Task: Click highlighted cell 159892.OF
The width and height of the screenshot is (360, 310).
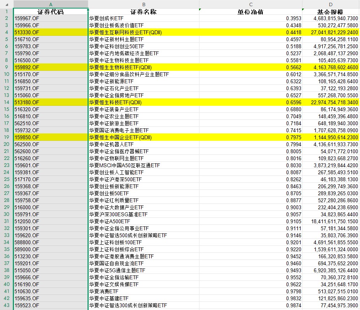Action: [x=51, y=67]
